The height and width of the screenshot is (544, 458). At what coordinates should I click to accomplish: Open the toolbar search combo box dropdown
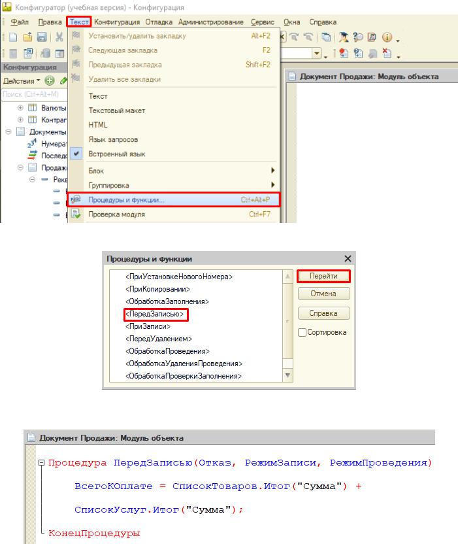point(316,53)
